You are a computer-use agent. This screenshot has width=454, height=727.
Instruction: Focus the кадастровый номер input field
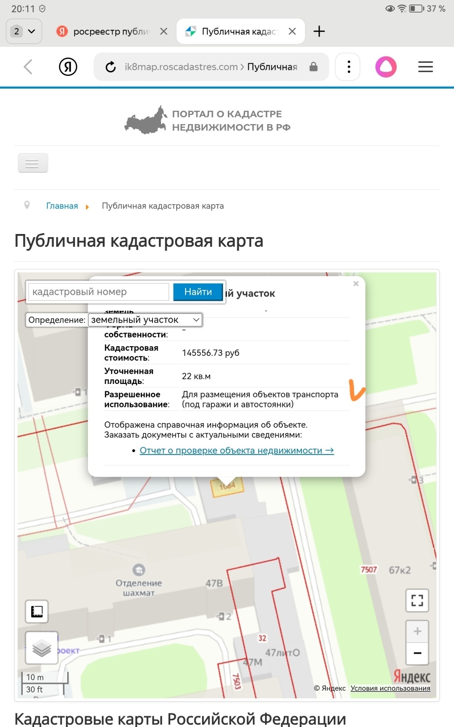[x=99, y=292]
